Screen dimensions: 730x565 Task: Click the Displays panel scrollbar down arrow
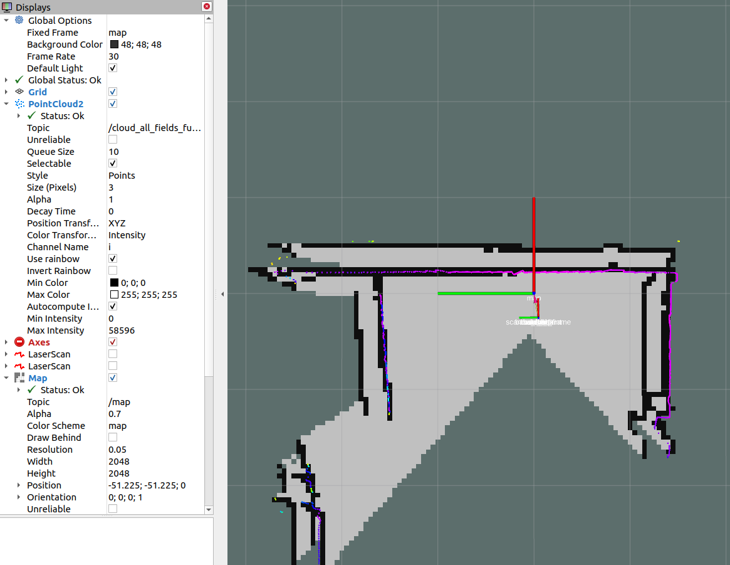209,510
